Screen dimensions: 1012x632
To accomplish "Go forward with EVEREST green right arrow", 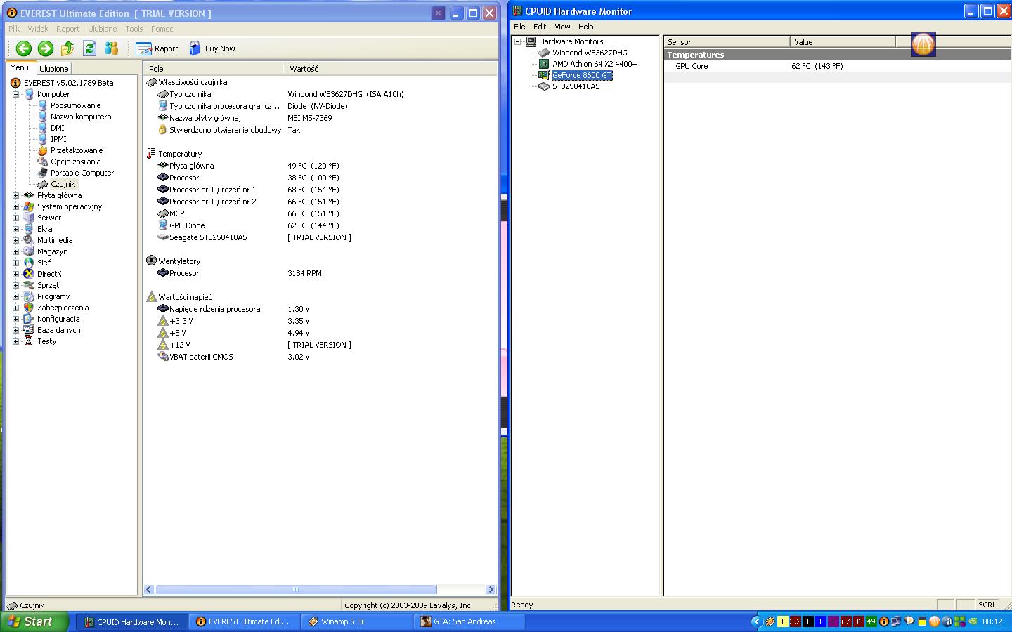I will [x=46, y=48].
